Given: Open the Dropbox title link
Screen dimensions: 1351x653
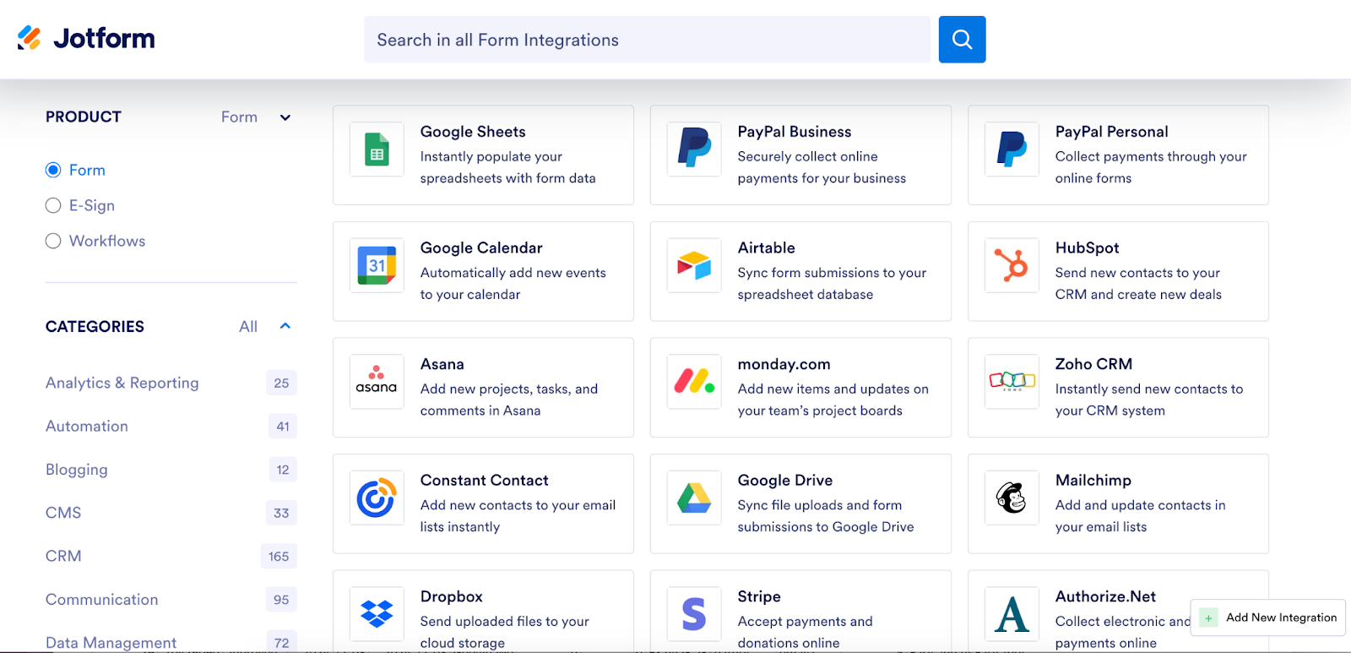Looking at the screenshot, I should 452,596.
